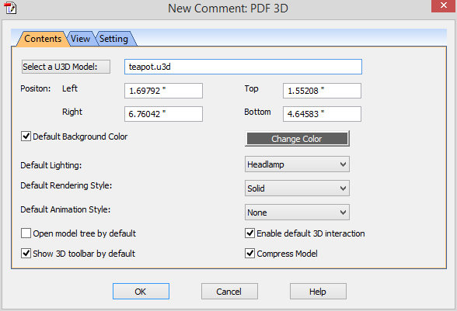
Task: Enable Open model tree by default
Action: (26, 233)
